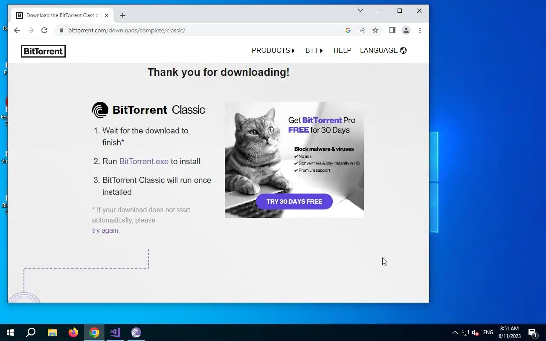Close the BitTorrent Classic download tab

[107, 15]
